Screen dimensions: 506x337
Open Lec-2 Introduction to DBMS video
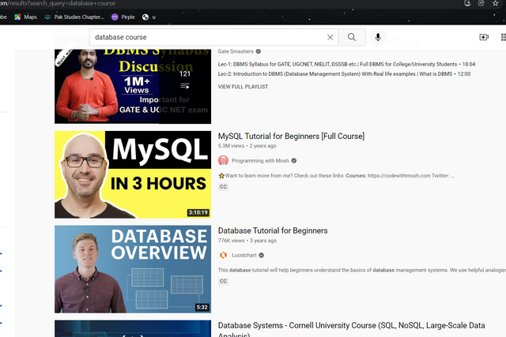click(344, 73)
